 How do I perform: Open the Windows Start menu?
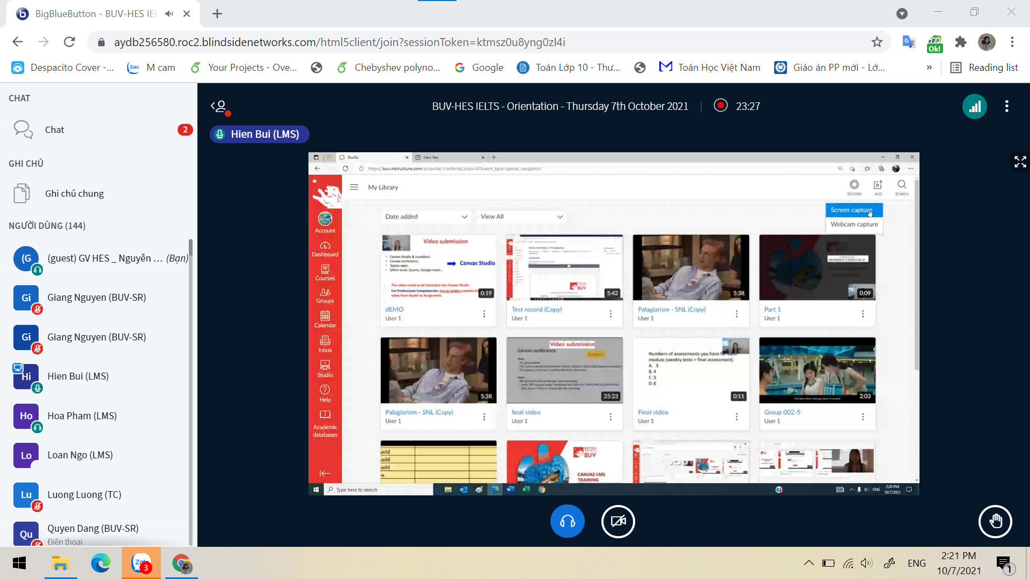(19, 563)
